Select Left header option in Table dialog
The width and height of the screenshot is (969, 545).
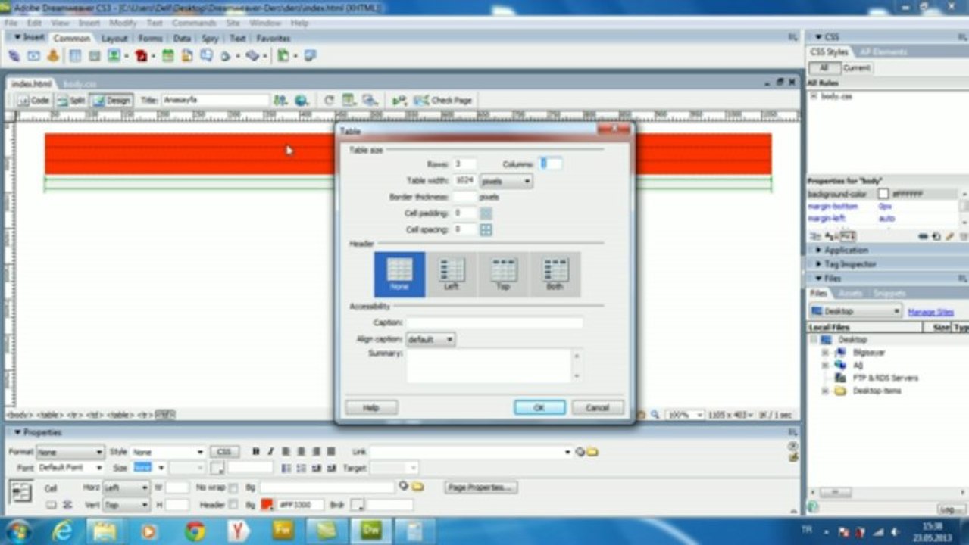(452, 274)
